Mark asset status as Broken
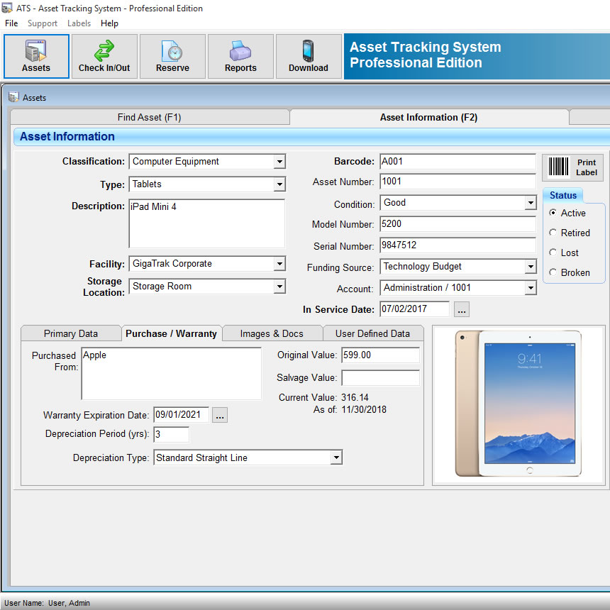The height and width of the screenshot is (610, 610). pyautogui.click(x=553, y=272)
